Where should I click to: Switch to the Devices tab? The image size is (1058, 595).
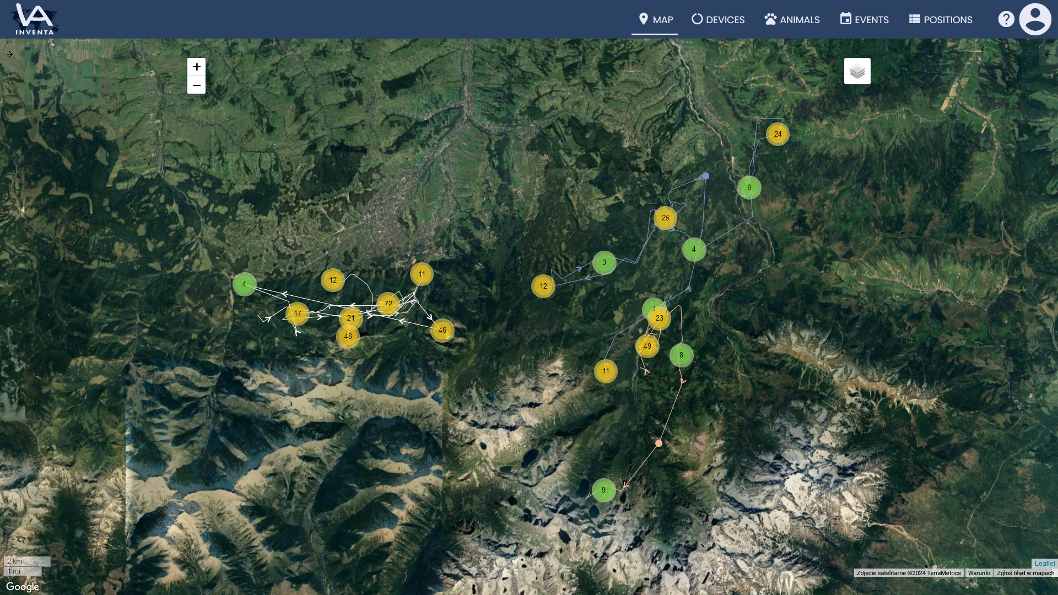[718, 19]
